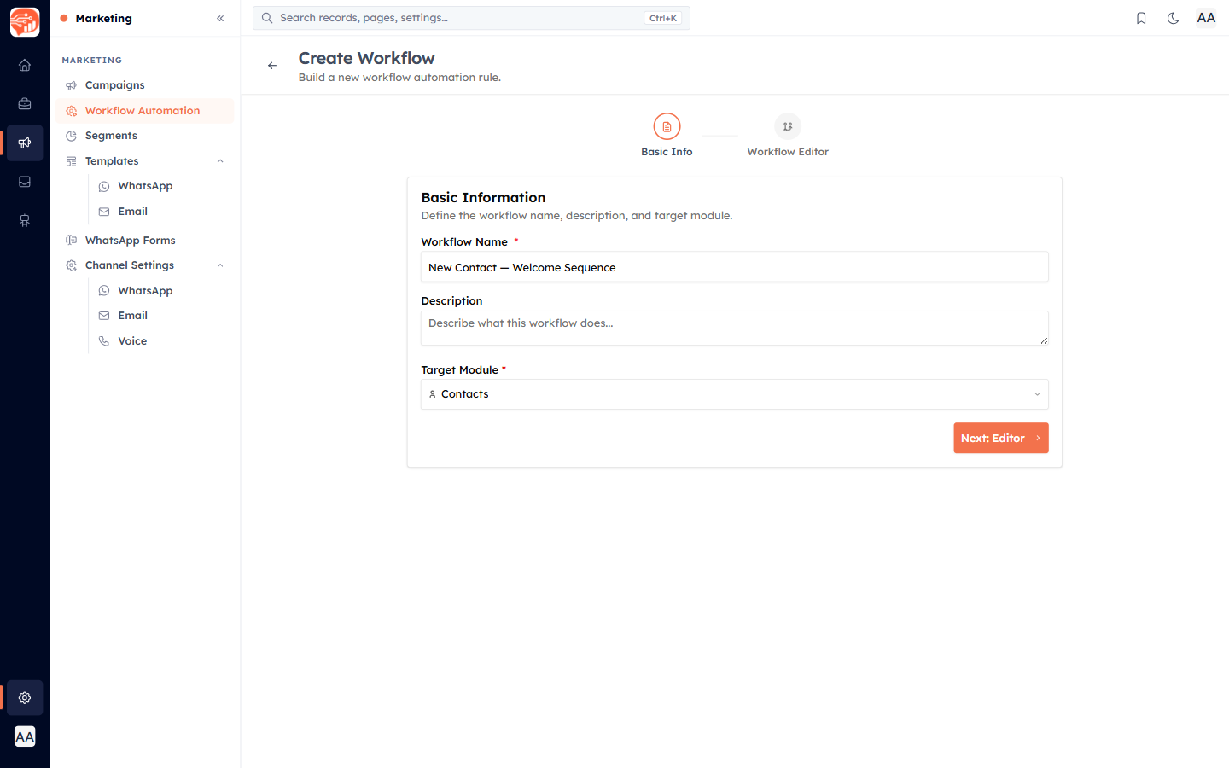Click the Basic Info step icon

pos(667,126)
